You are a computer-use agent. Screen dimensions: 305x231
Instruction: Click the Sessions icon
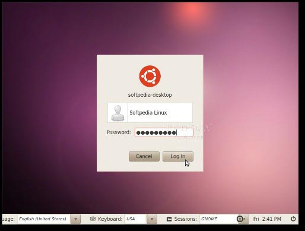(169, 219)
